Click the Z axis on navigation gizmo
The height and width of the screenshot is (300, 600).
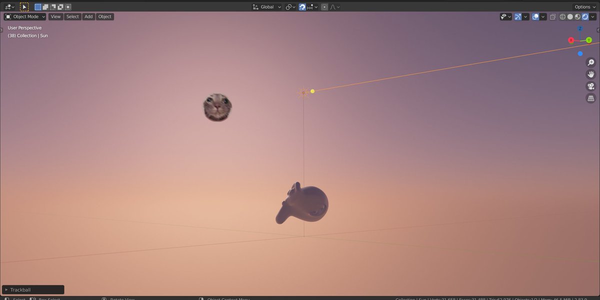click(x=580, y=28)
